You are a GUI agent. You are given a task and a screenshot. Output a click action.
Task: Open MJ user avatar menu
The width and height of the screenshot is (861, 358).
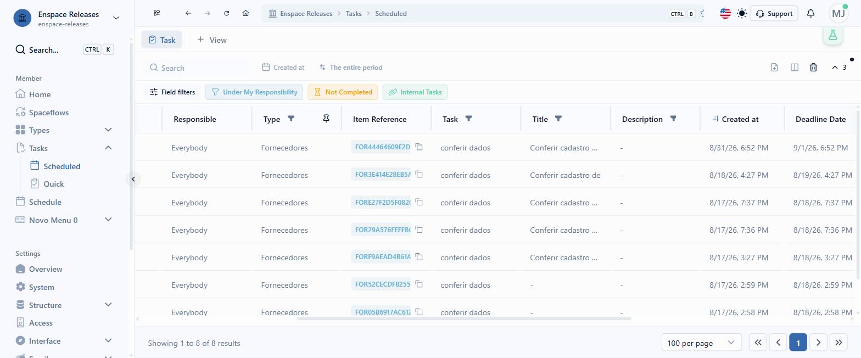tap(838, 13)
